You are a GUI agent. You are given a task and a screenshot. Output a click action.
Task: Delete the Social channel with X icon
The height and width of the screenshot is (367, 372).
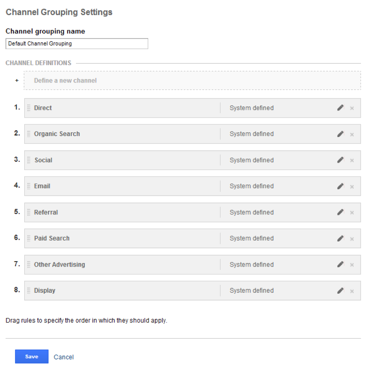(x=352, y=160)
